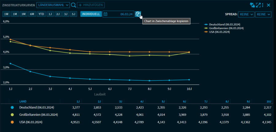Copy chart to clipboard icon
This screenshot has height=132, width=276.
tap(138, 14)
